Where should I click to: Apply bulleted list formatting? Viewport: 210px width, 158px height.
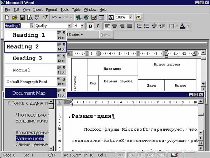pos(147,26)
